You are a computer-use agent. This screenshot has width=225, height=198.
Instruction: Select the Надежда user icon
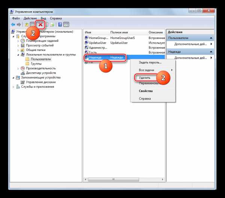point(87,57)
